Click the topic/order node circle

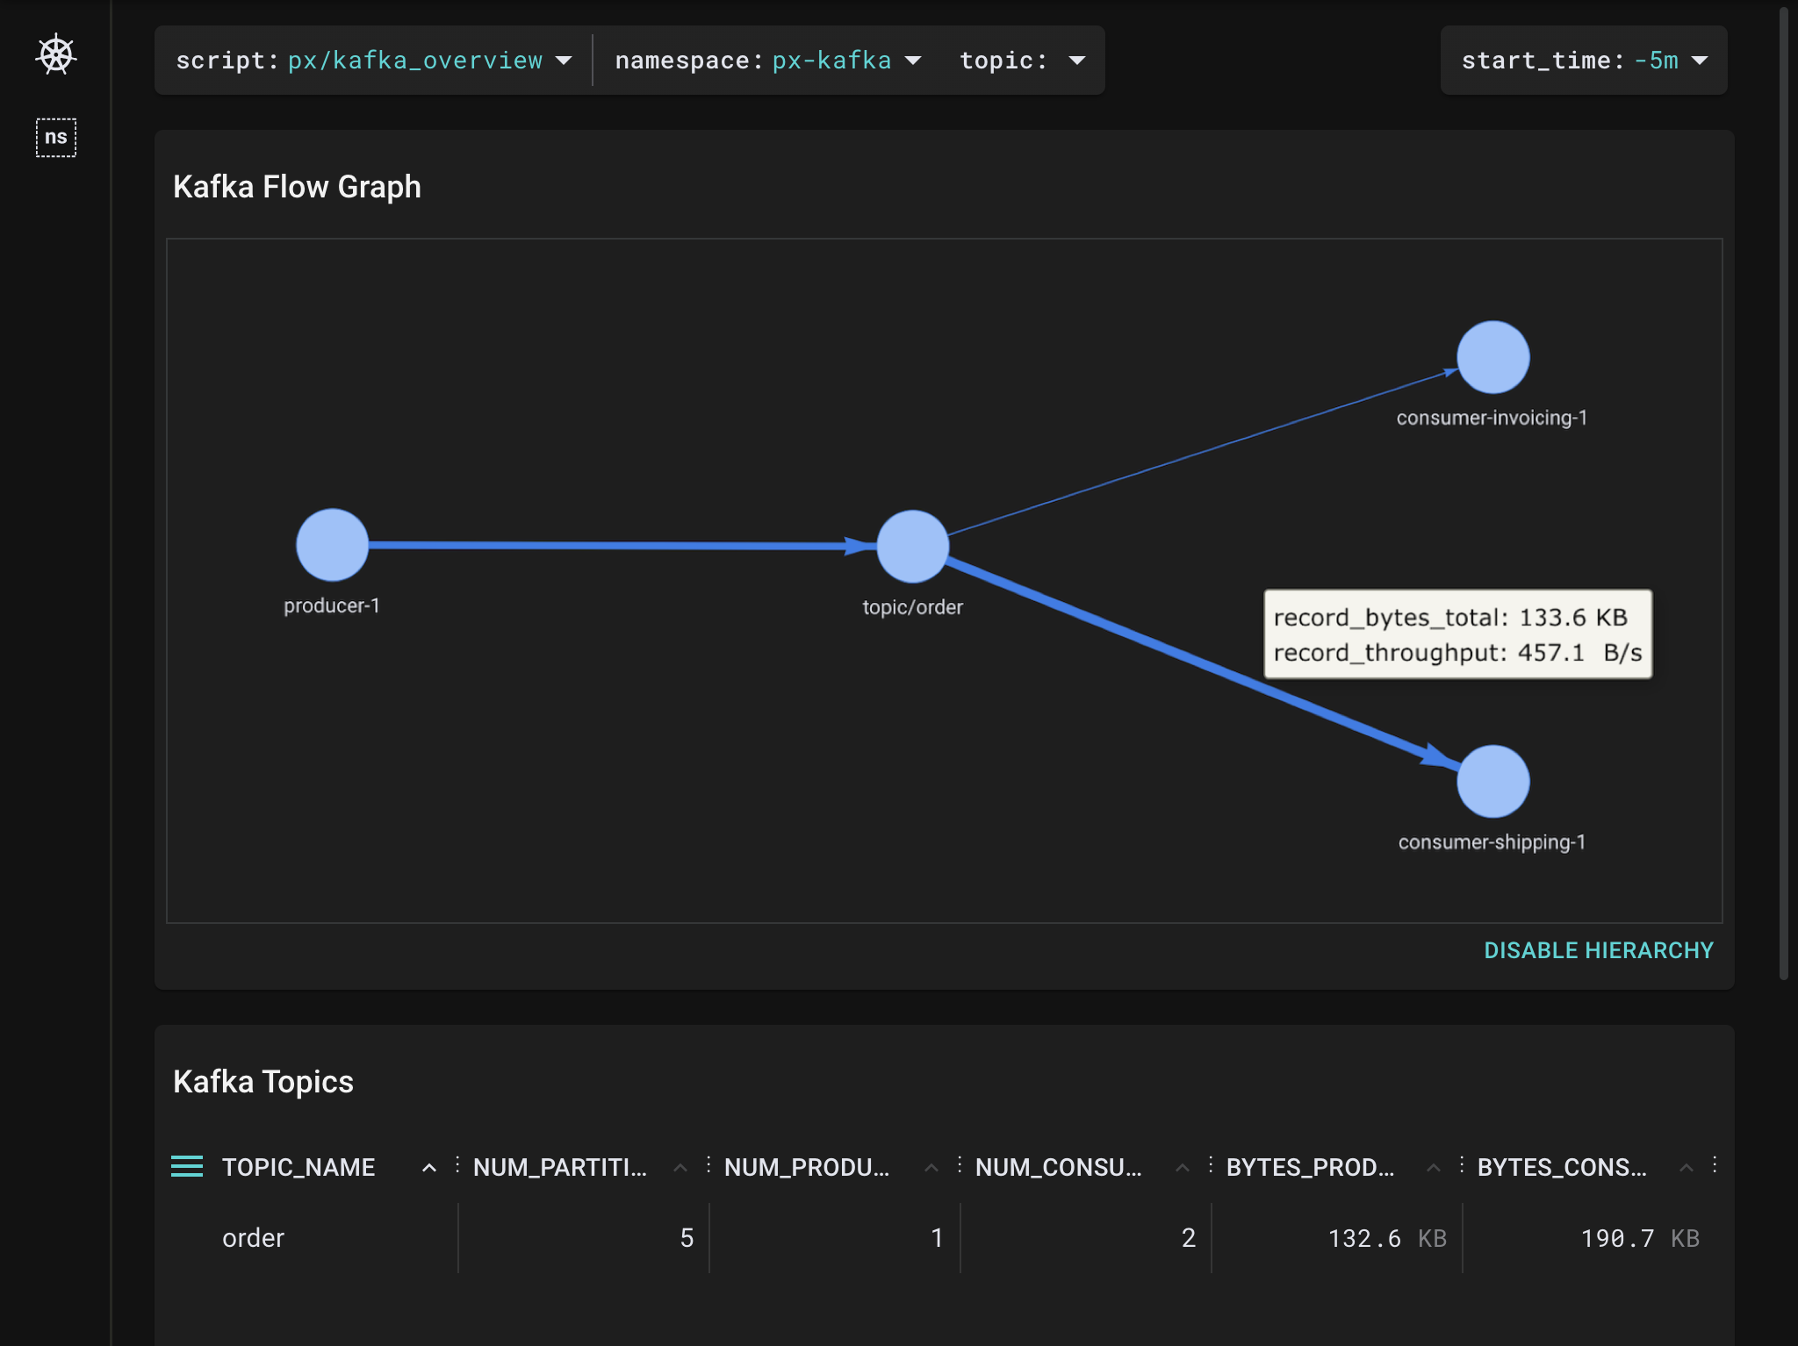[x=912, y=547]
